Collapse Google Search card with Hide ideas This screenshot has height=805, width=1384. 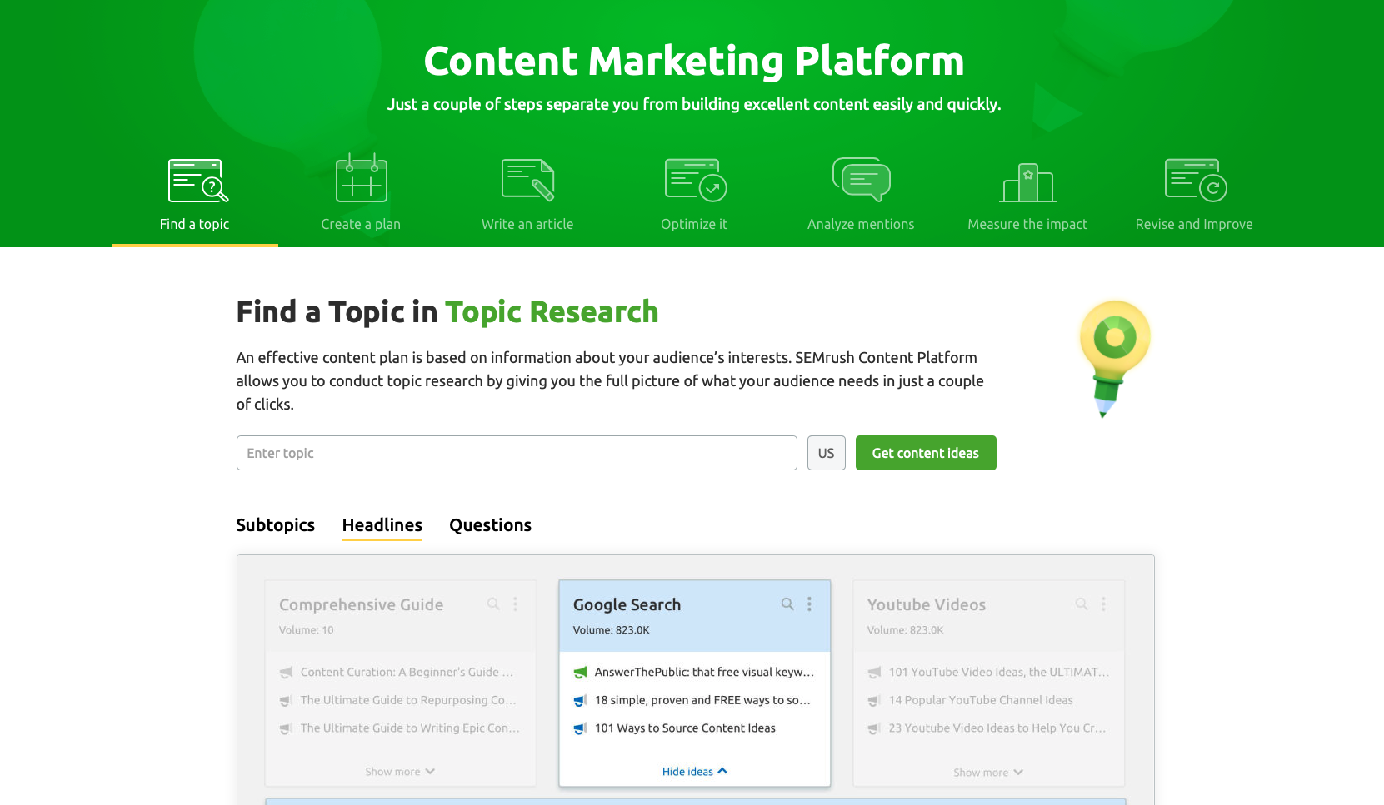click(695, 772)
